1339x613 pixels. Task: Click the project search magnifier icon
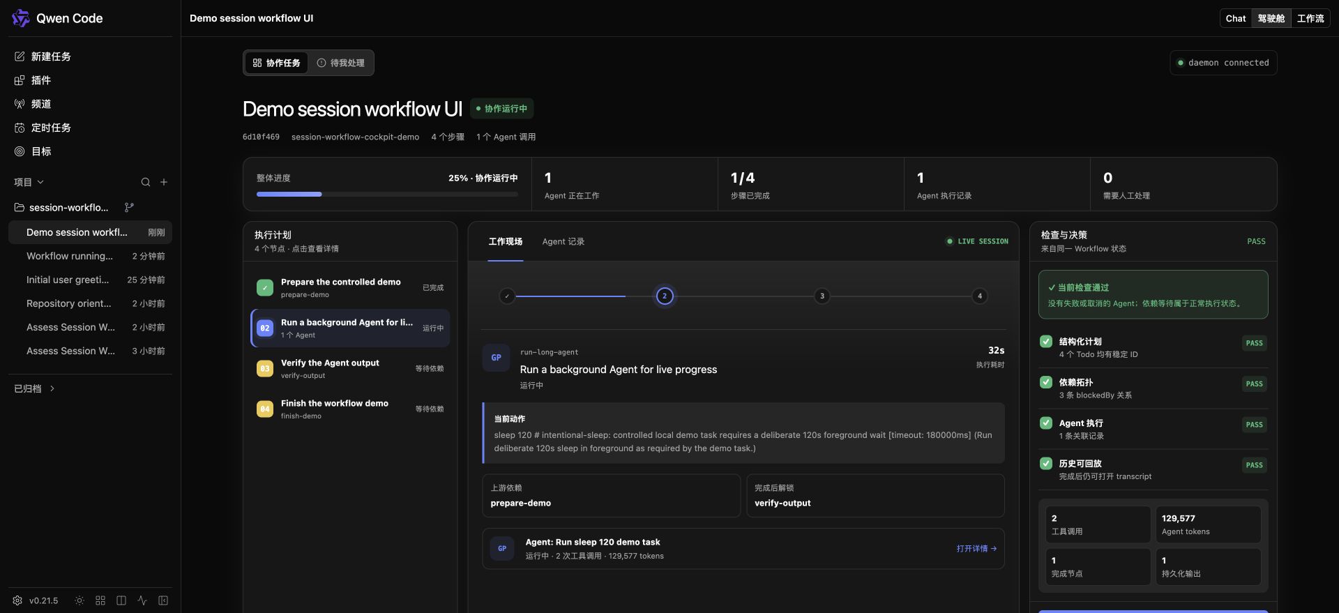(146, 182)
